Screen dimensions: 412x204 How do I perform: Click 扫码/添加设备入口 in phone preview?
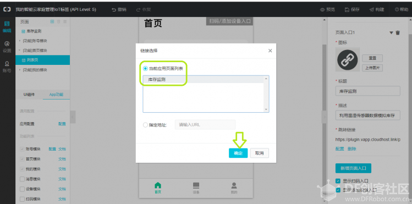click(229, 21)
